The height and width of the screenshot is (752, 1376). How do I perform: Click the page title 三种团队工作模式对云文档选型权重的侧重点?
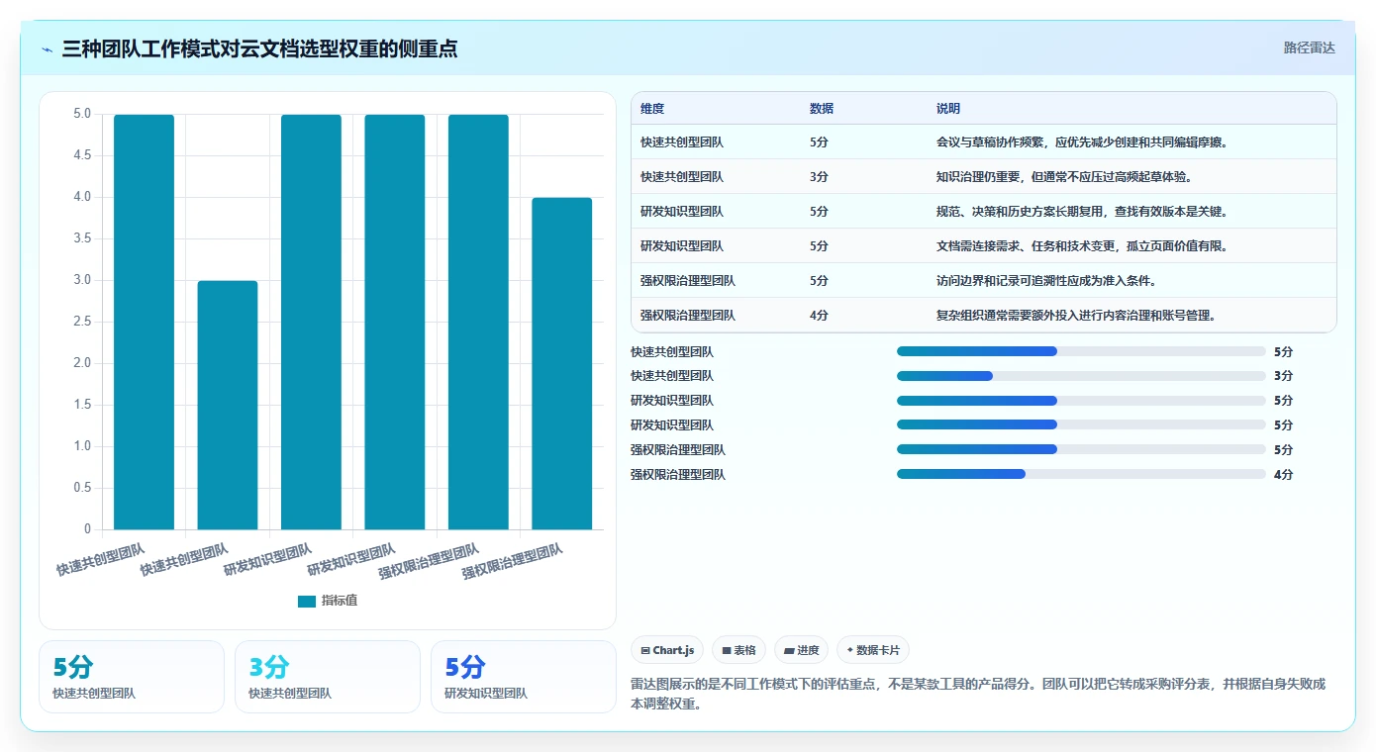[x=259, y=48]
